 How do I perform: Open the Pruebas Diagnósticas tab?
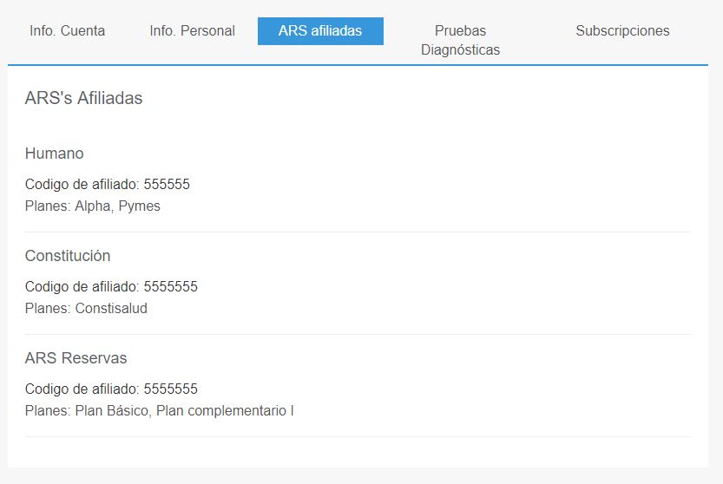click(460, 40)
